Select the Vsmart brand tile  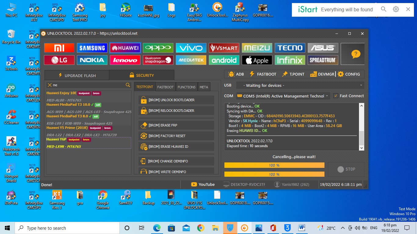(224, 48)
